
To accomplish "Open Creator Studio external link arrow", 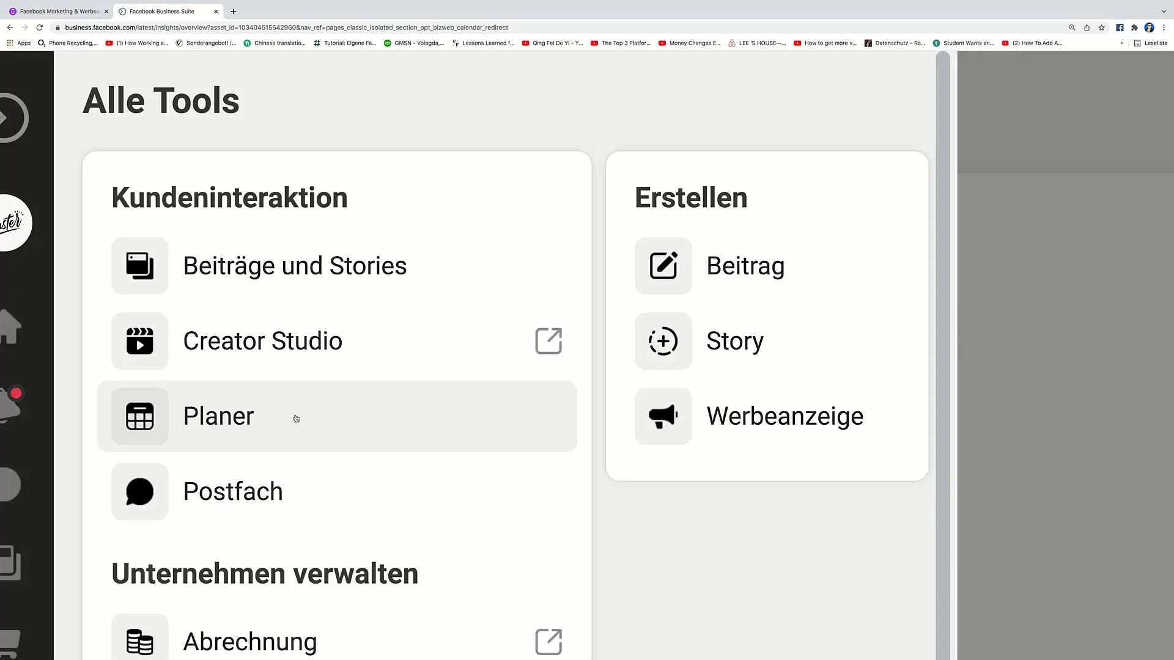I will tap(548, 341).
